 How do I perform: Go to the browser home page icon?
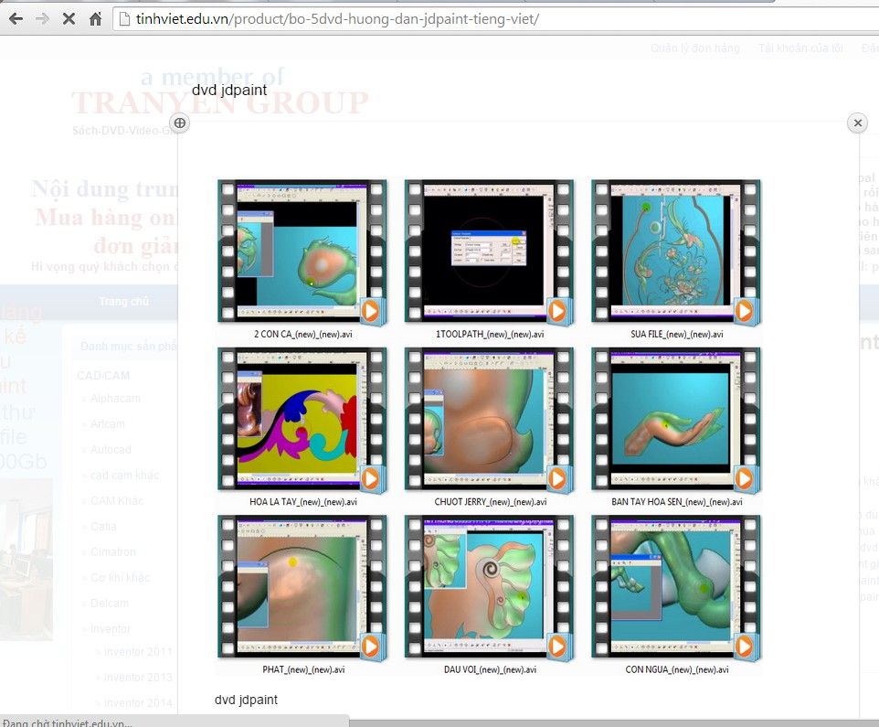tap(95, 19)
